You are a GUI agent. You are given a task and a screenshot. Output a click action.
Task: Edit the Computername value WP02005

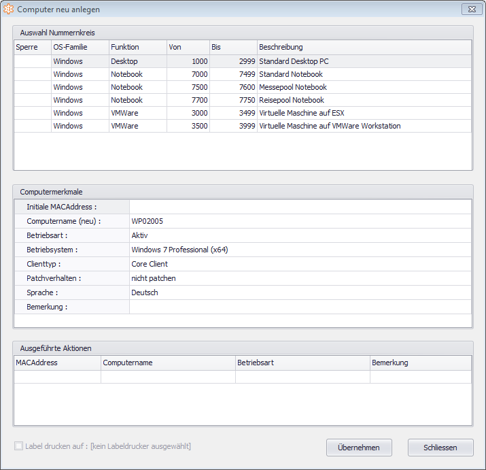point(299,221)
